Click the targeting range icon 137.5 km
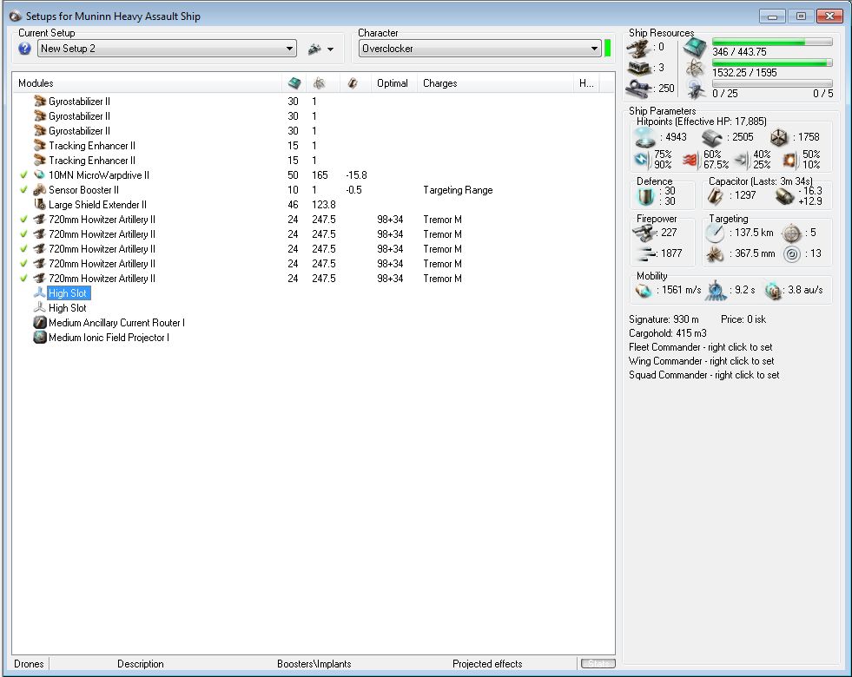852x677 pixels. [x=715, y=233]
